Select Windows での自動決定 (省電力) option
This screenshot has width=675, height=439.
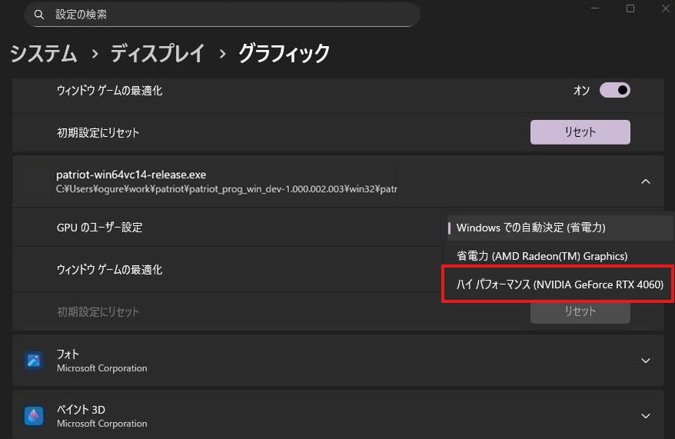click(x=530, y=228)
